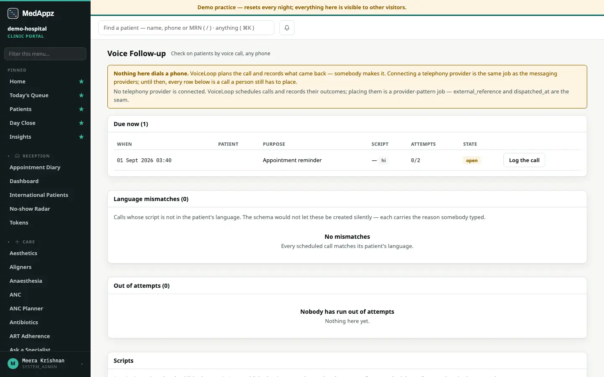The width and height of the screenshot is (604, 377).
Task: Collapse the Care section arrow
Action: click(x=9, y=242)
